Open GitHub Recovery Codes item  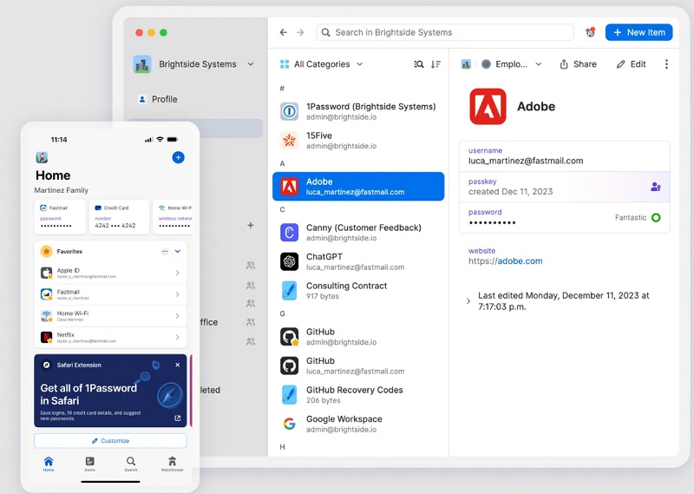pyautogui.click(x=358, y=395)
